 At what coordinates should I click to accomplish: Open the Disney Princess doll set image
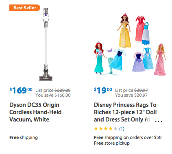[131, 44]
